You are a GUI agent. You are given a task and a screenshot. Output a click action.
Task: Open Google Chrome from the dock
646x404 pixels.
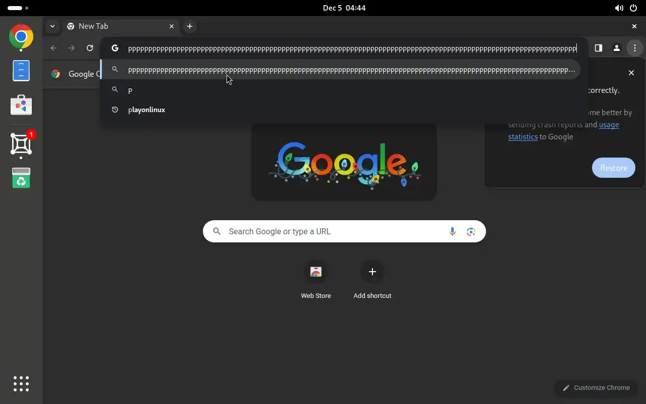[x=21, y=37]
